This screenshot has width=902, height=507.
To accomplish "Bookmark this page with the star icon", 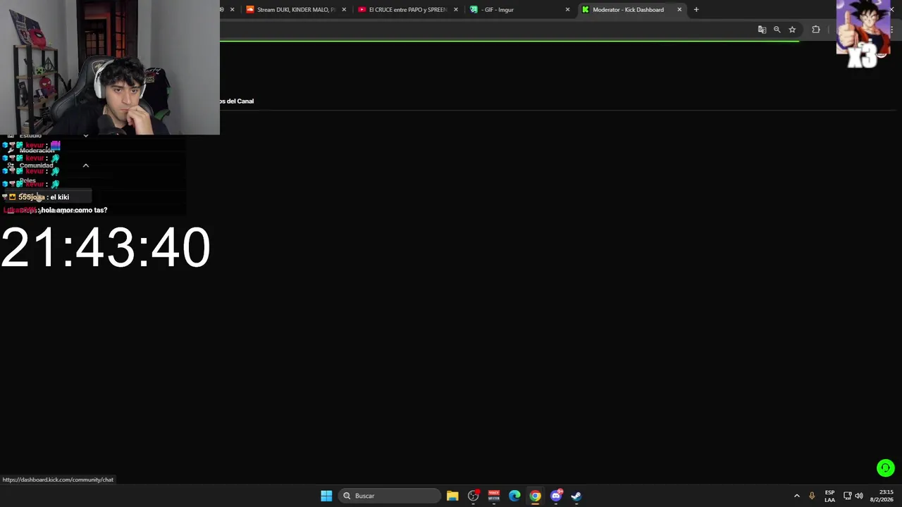I will click(x=792, y=30).
